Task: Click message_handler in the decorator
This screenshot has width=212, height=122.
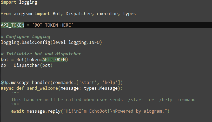Action: pyautogui.click(x=31, y=83)
